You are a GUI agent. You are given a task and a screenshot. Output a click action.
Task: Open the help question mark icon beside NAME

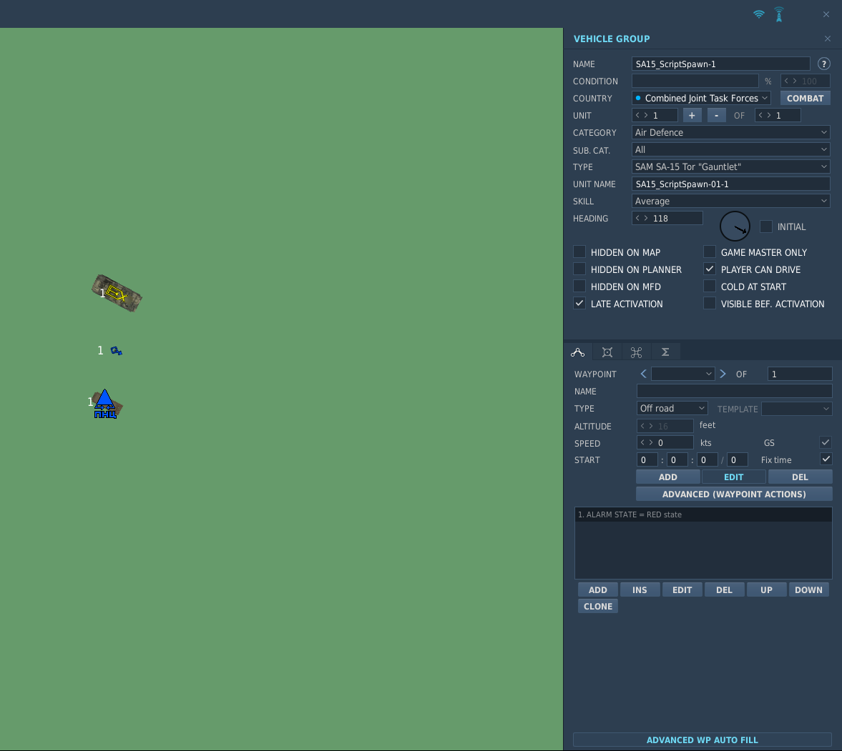823,64
